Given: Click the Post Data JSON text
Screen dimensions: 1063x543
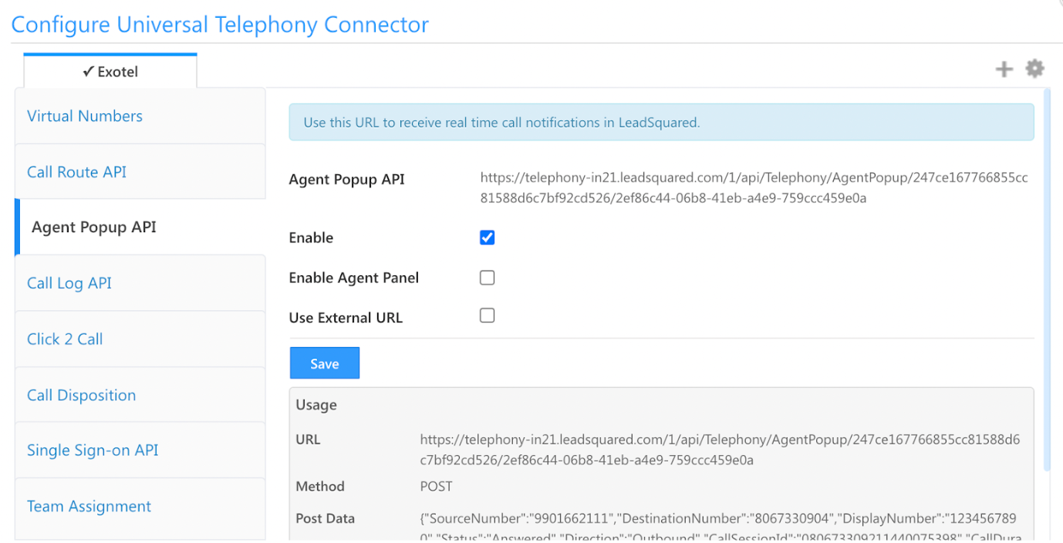Looking at the screenshot, I should [720, 528].
